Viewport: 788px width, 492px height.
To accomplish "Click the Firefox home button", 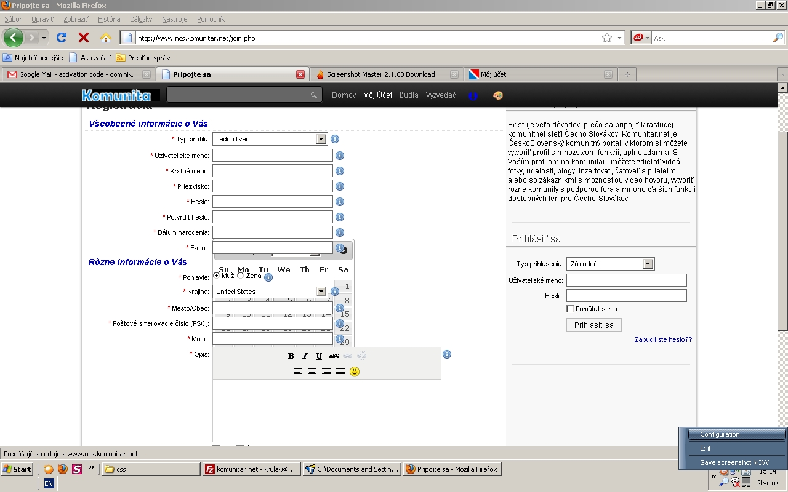I will coord(106,38).
